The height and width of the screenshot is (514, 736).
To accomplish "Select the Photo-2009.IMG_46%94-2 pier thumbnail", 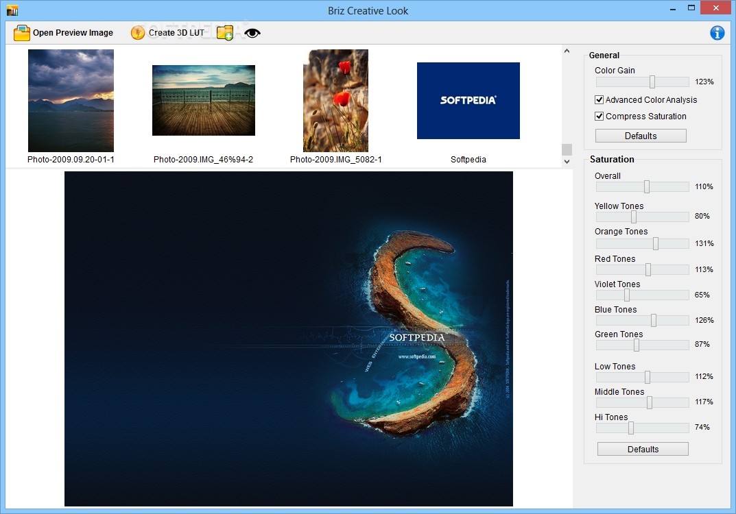I will point(204,100).
